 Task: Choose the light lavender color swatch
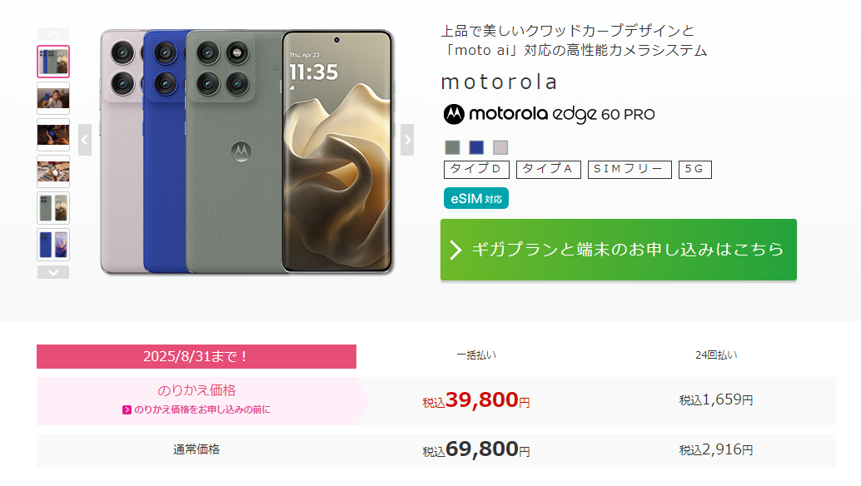click(x=500, y=147)
